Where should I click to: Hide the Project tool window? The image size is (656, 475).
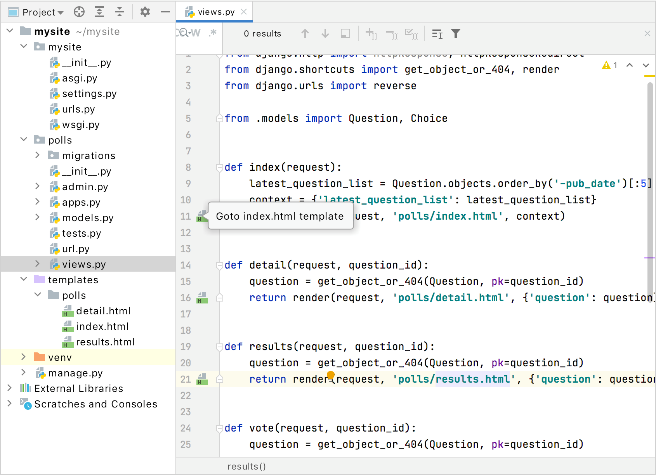165,12
